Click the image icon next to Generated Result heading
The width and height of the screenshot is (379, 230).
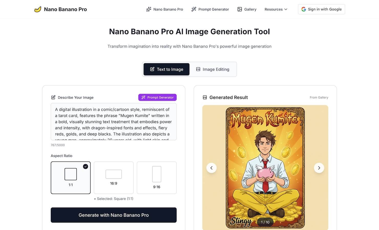[205, 97]
